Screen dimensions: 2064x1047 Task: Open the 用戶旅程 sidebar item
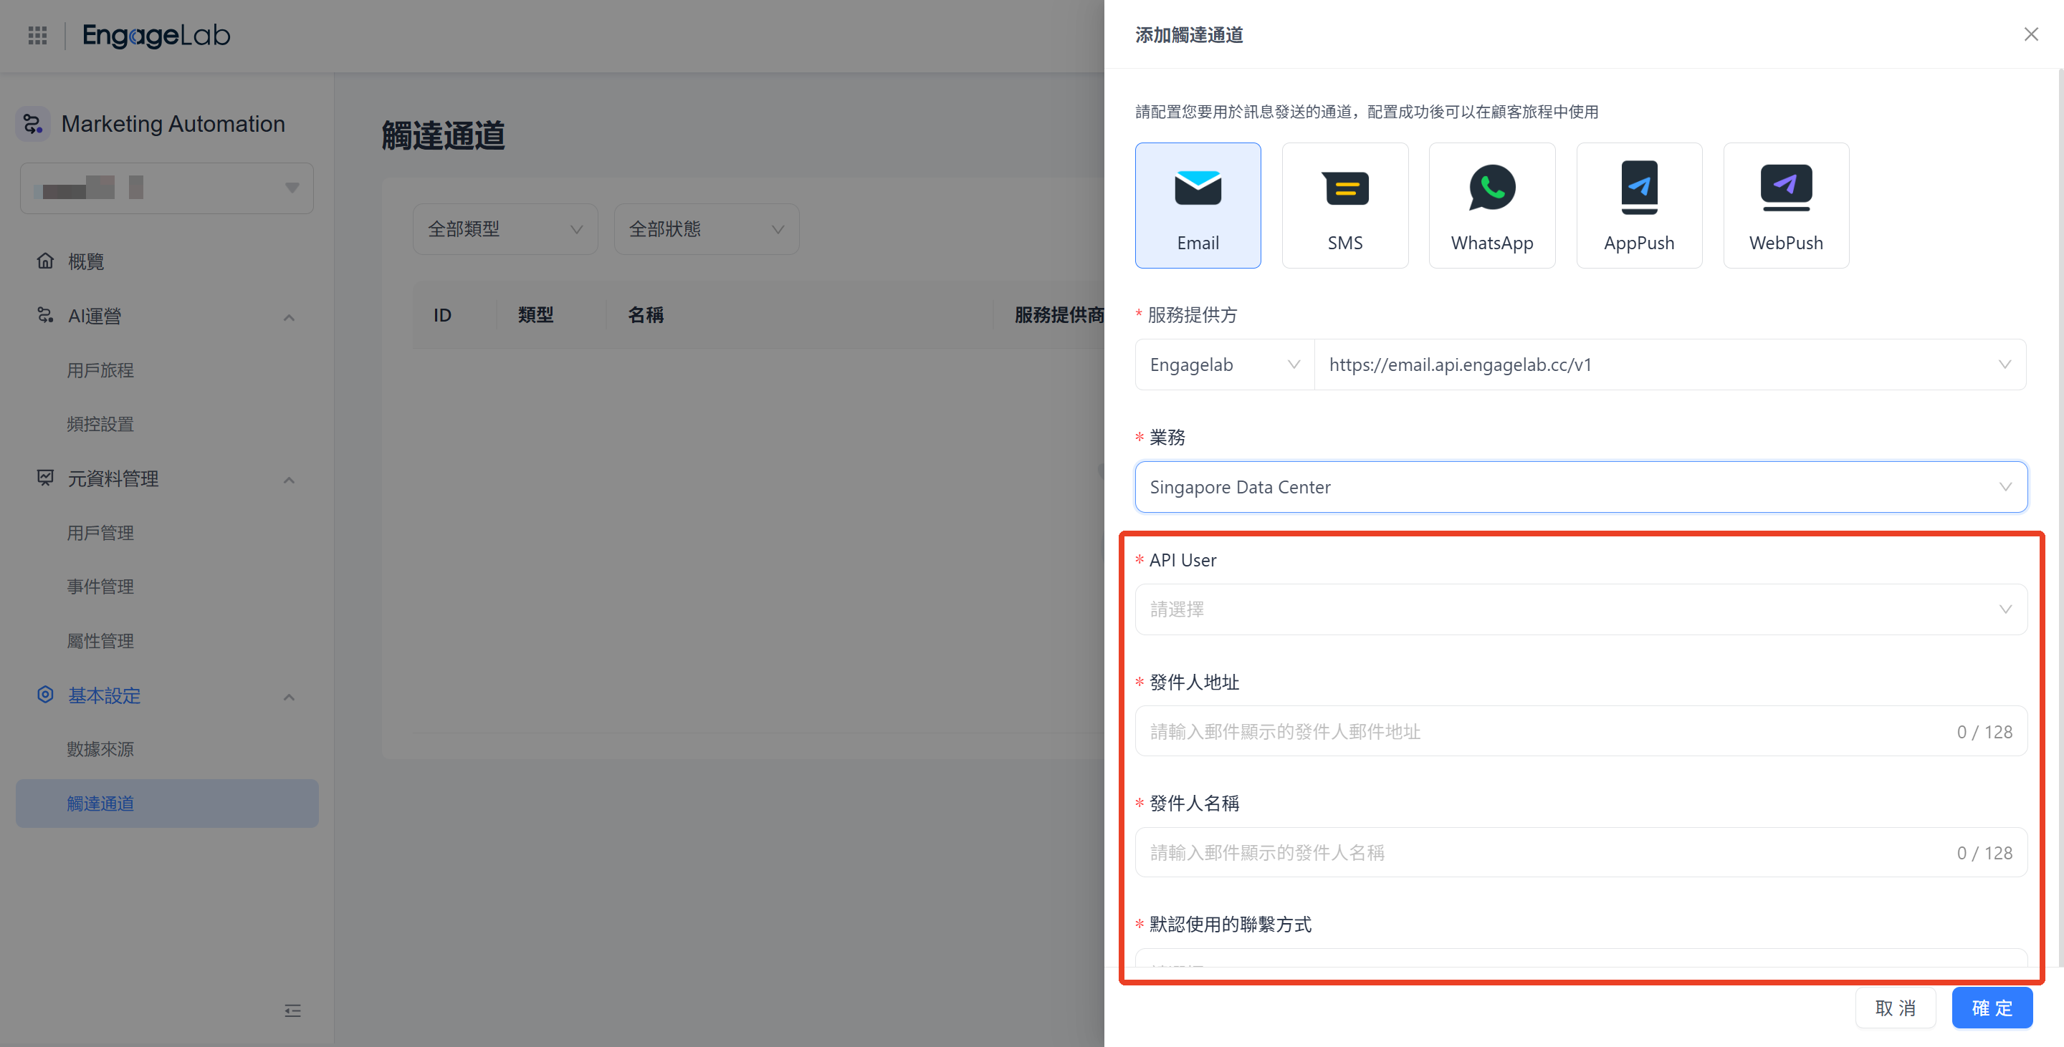point(100,370)
